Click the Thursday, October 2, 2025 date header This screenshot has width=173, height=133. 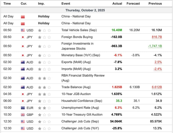tap(87, 10)
